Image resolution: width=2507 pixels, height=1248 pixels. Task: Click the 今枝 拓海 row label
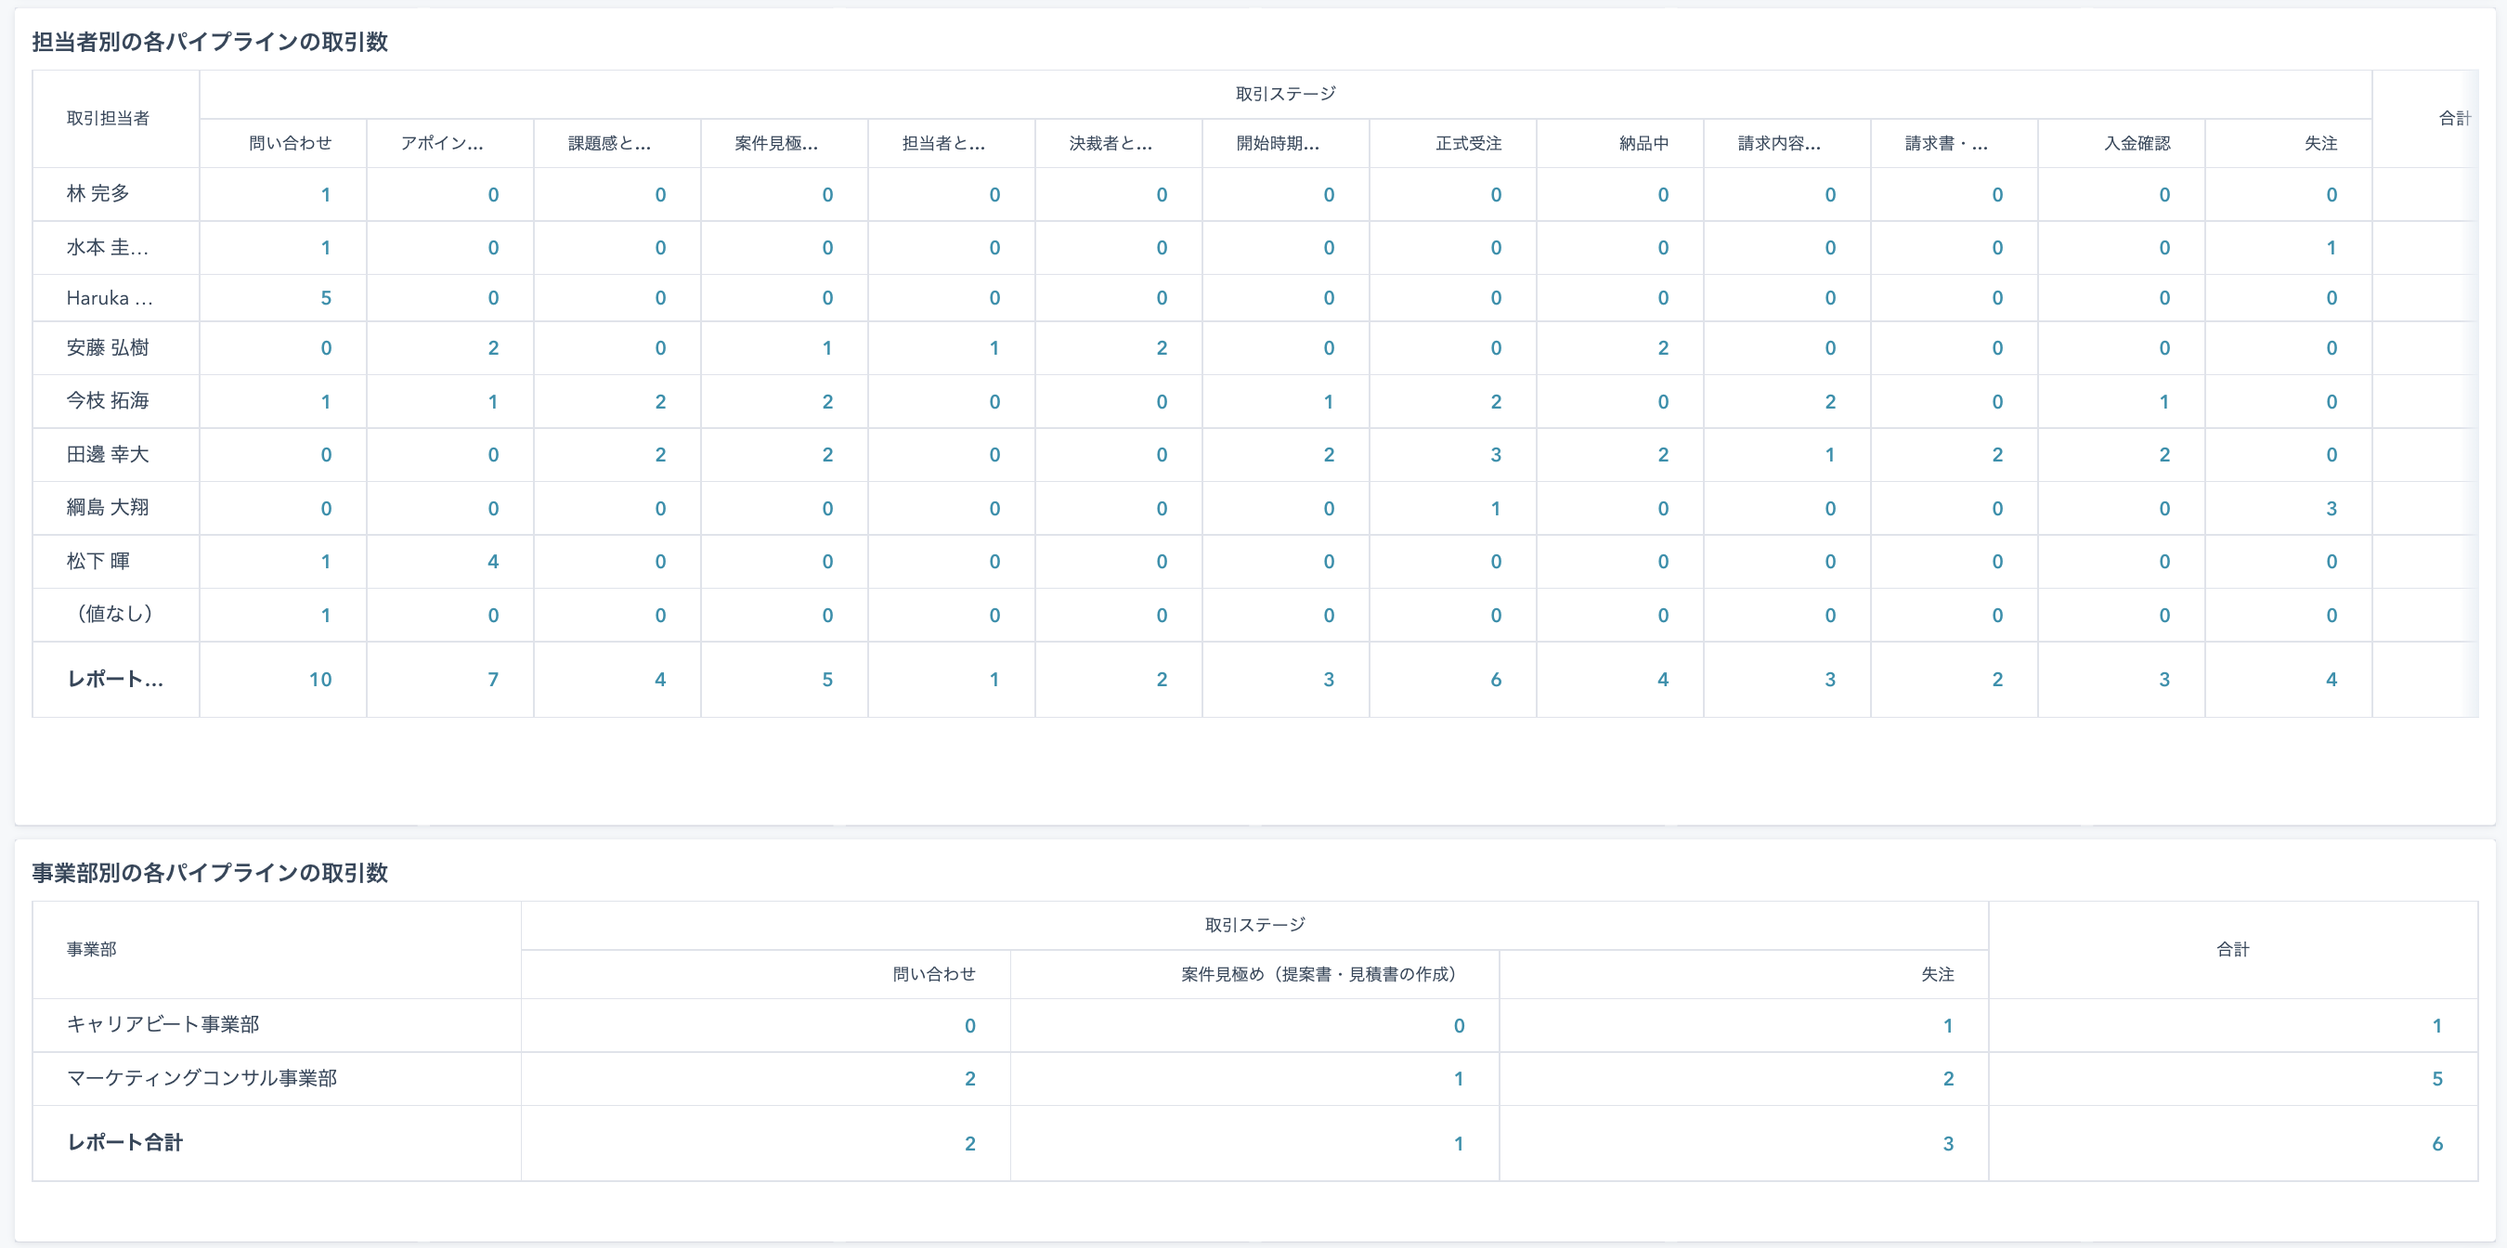click(x=108, y=400)
